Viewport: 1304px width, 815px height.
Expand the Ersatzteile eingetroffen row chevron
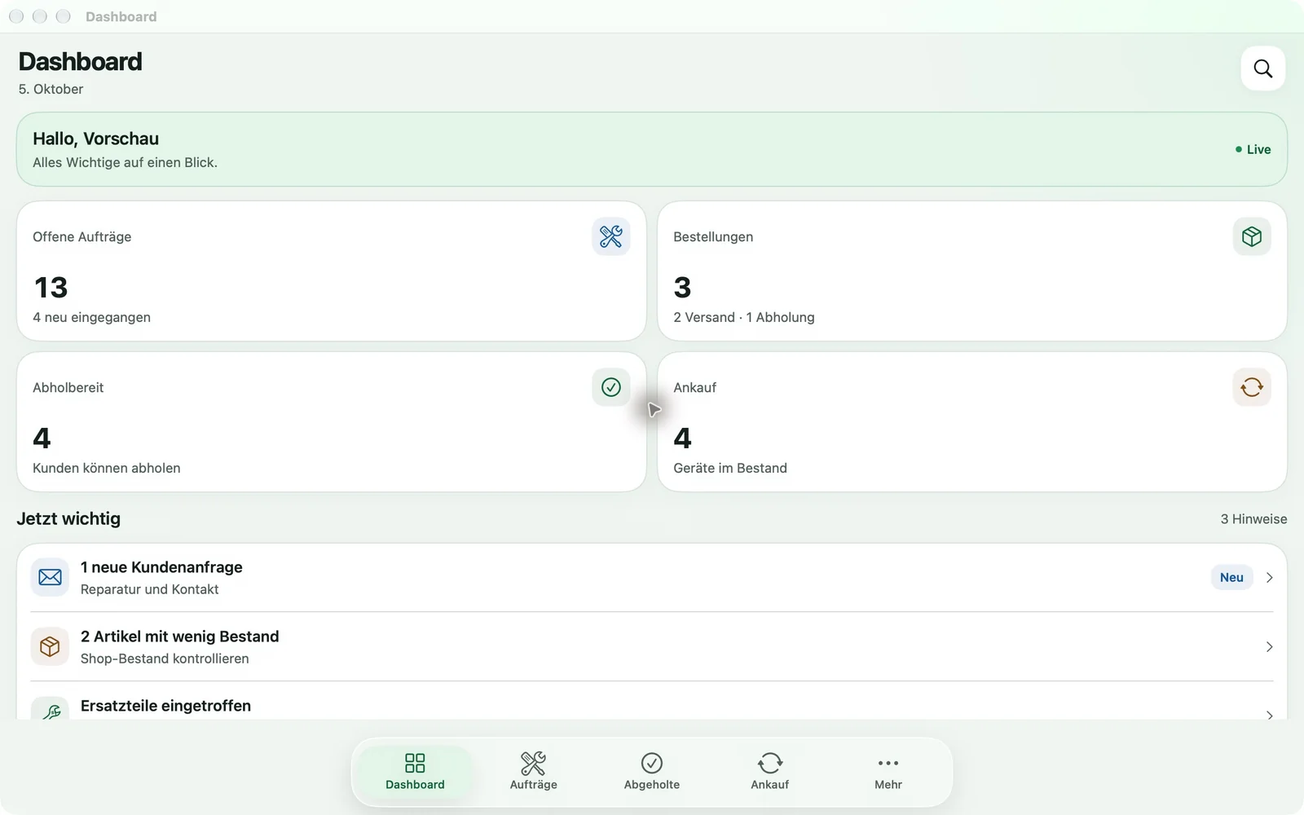coord(1269,714)
